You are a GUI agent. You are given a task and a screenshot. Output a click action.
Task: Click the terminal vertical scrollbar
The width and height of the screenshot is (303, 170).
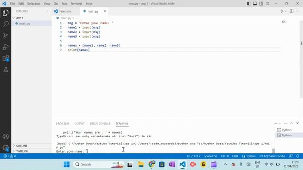click(273, 151)
